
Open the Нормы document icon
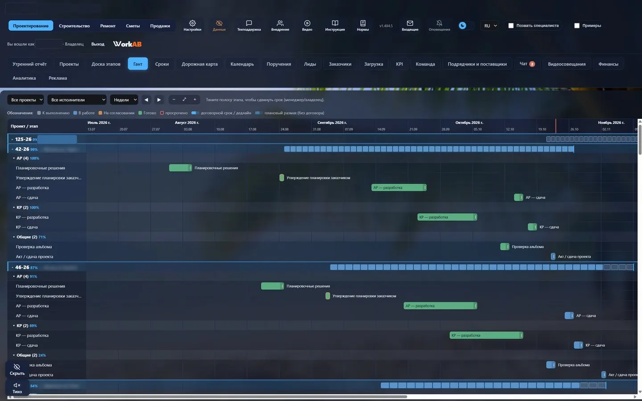pos(362,23)
